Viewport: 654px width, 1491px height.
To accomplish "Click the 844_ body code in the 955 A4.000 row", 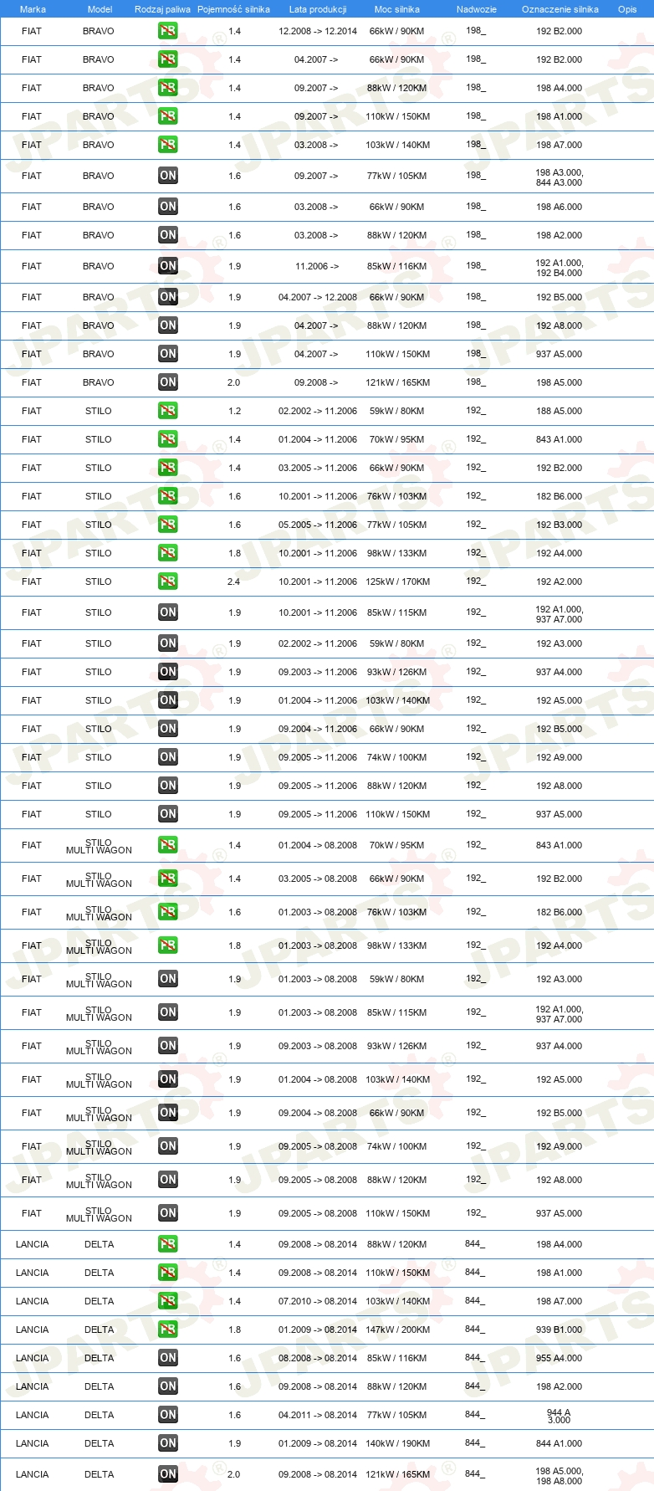I will (475, 1357).
